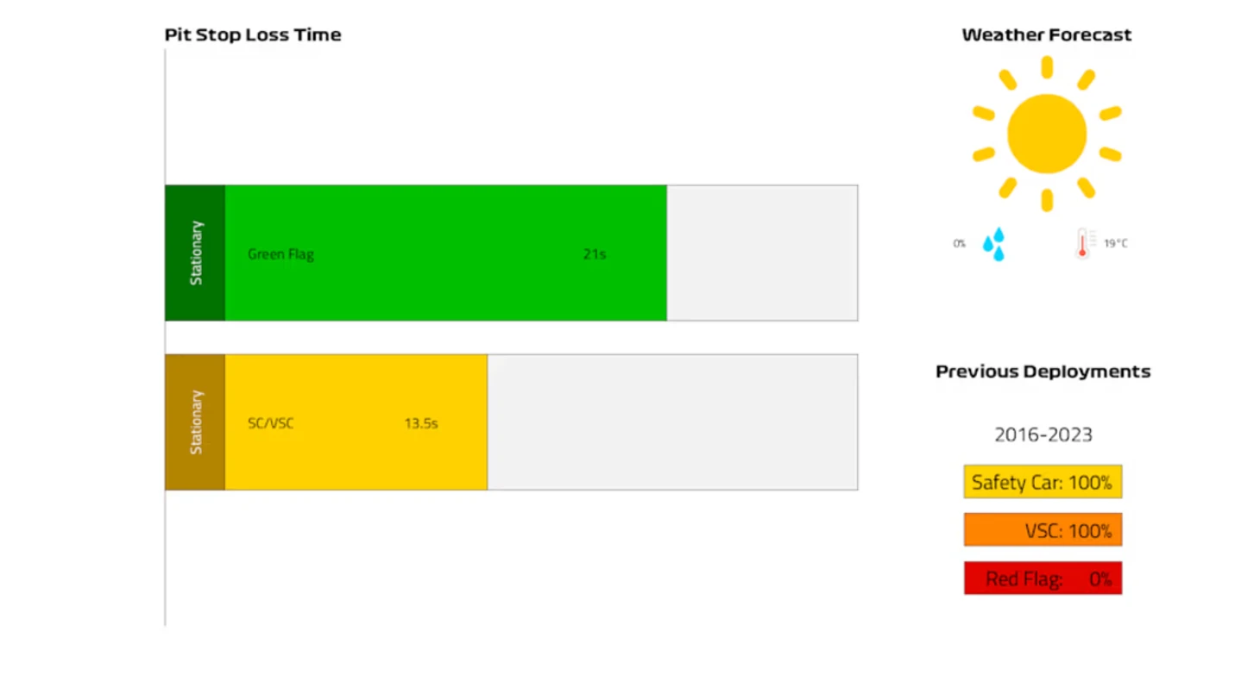Click the sun weather icon
The height and width of the screenshot is (700, 1260).
tap(1046, 134)
